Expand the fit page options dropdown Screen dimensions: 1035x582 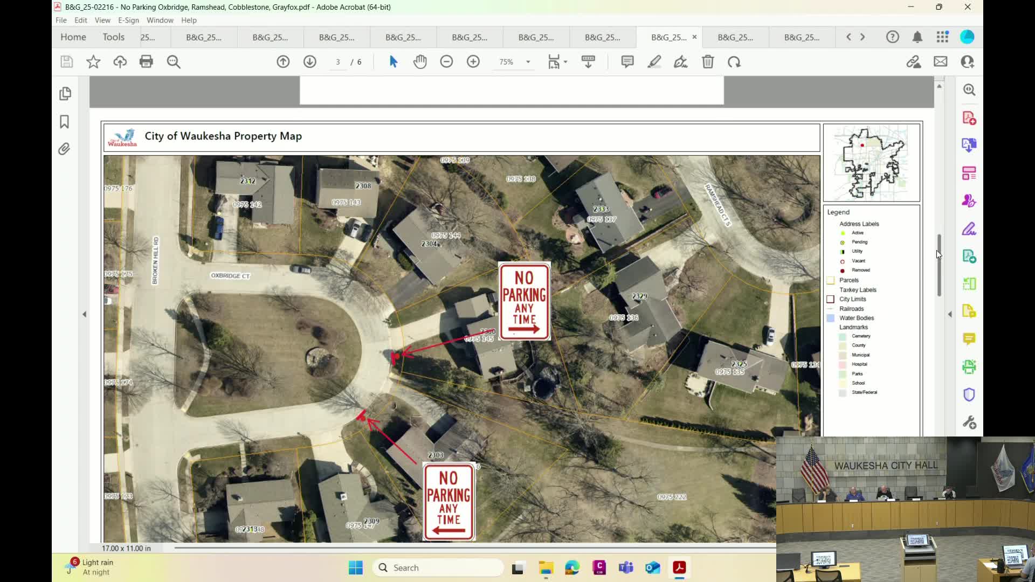(565, 62)
